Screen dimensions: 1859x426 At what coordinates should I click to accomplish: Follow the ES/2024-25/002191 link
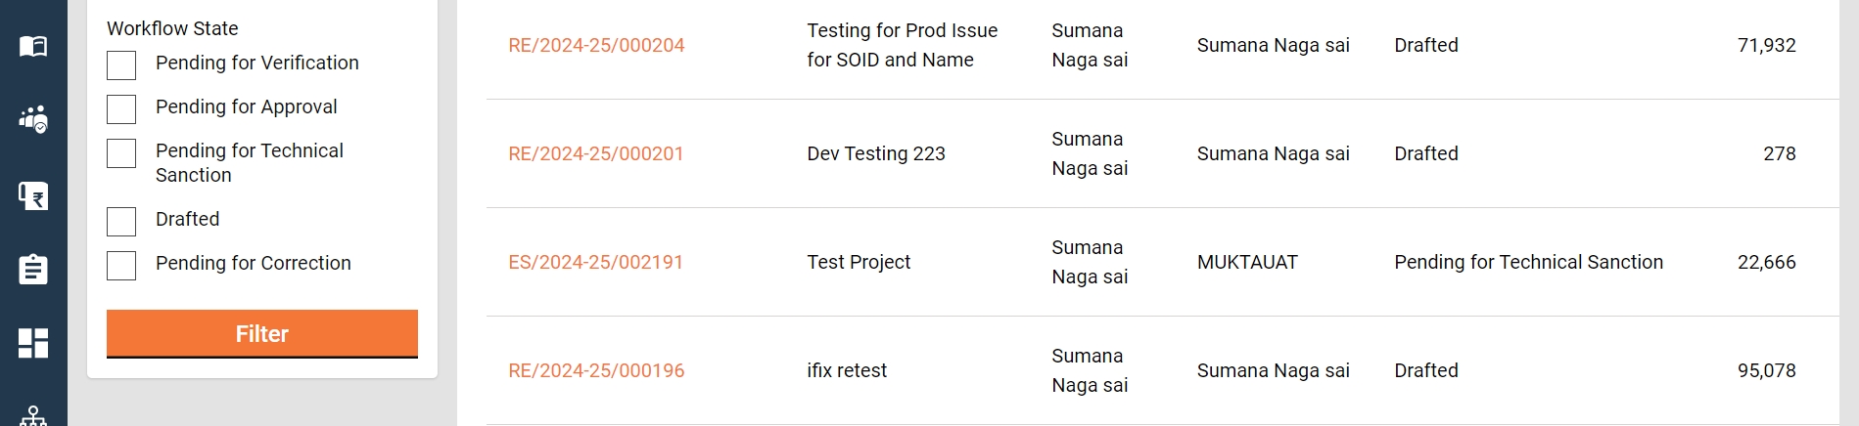click(x=595, y=263)
